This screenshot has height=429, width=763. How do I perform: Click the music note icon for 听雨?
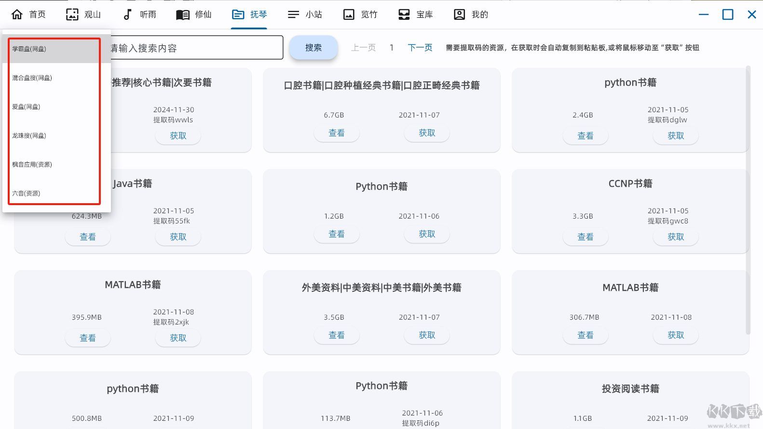tap(127, 14)
